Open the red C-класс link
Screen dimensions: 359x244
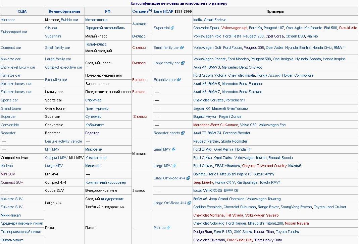tap(139, 48)
